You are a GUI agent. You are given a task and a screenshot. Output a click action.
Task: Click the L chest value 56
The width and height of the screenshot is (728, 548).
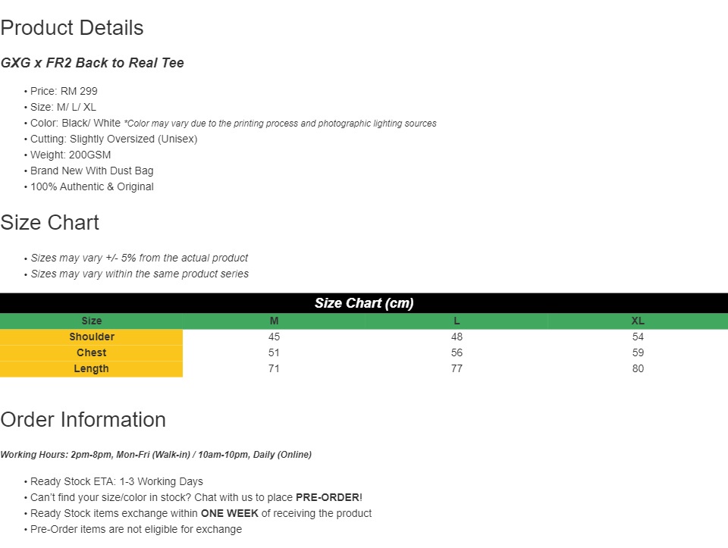457,353
